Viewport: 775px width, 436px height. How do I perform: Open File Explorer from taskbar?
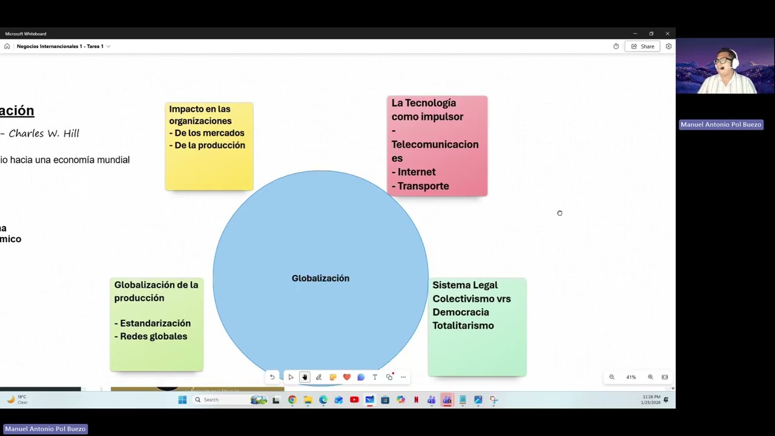[x=308, y=400]
